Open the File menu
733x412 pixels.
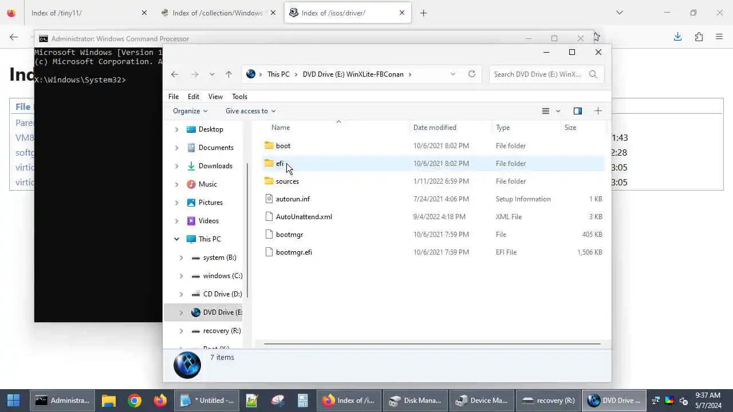[174, 96]
